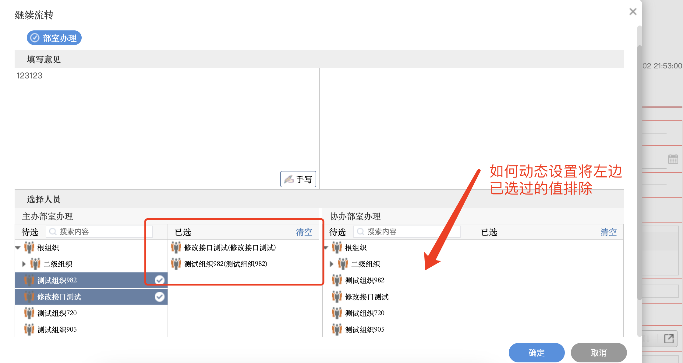Uncheck 测试组织982 in 主办 pending list

[x=159, y=280]
